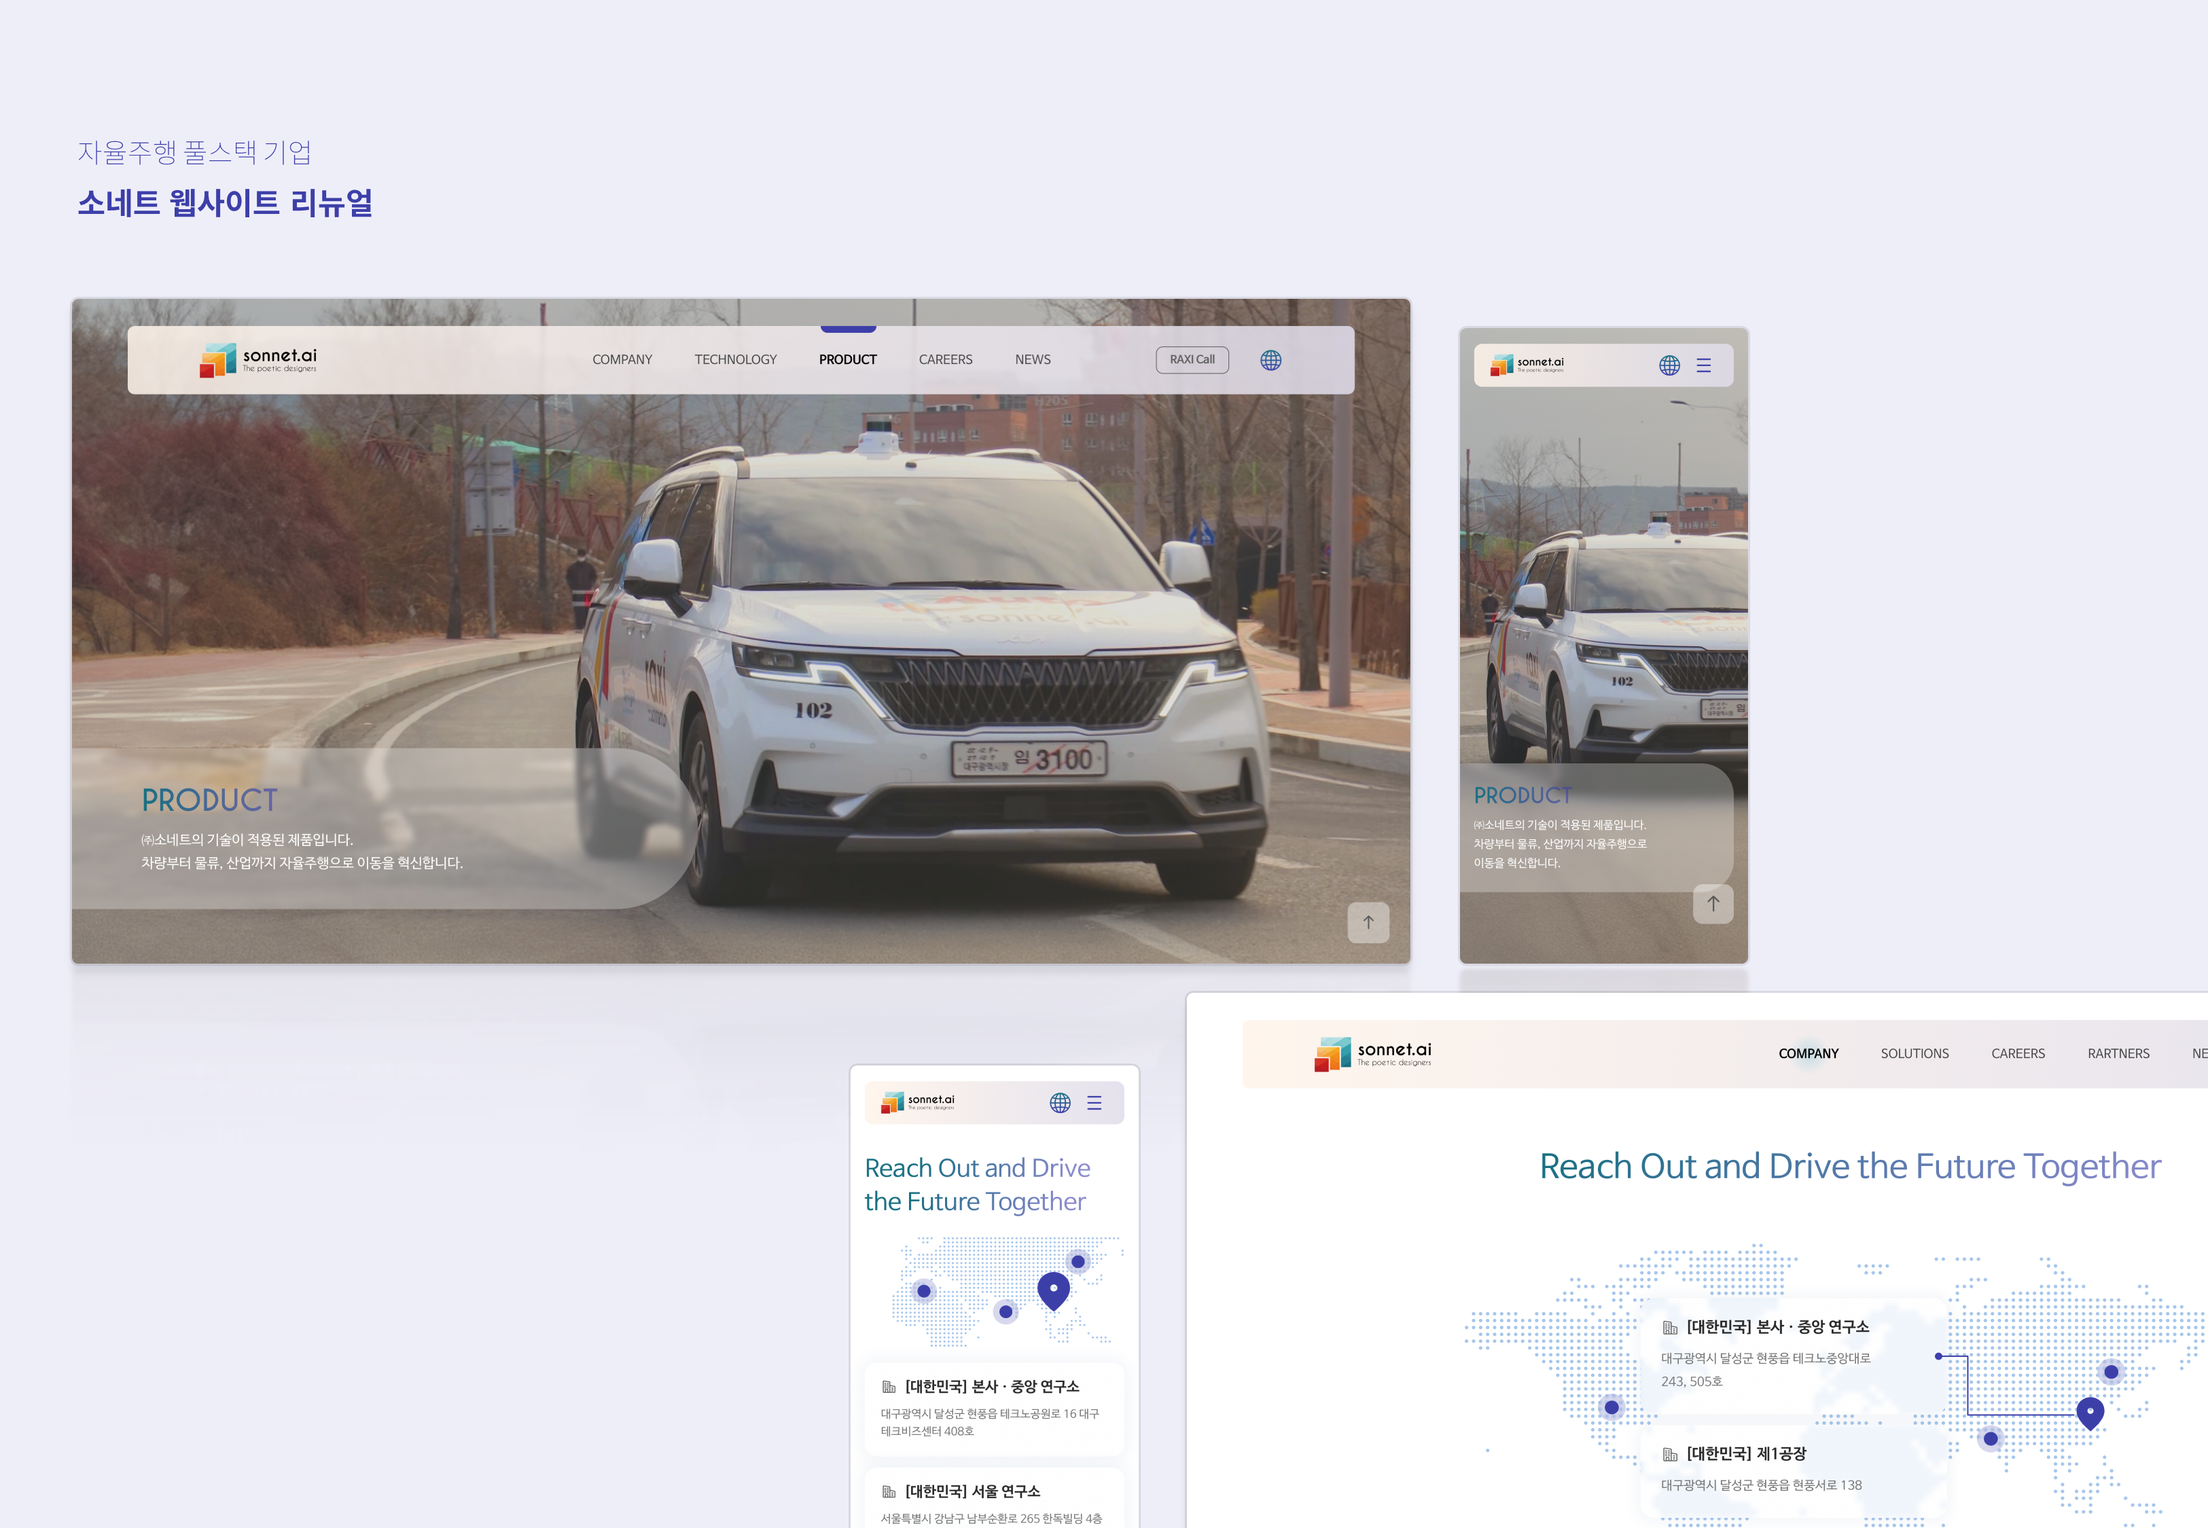The image size is (2208, 1528).
Task: Click SOLUTIONS in the lower desktop header
Action: (1914, 1053)
